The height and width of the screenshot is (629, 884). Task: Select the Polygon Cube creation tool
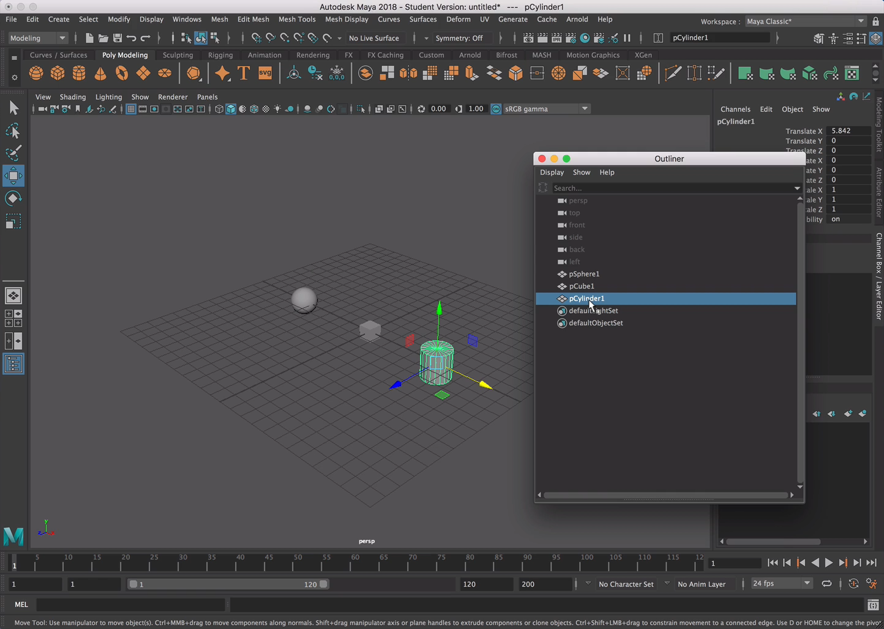pyautogui.click(x=57, y=73)
